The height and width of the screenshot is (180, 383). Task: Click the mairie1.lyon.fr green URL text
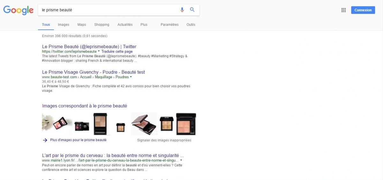[x=110, y=160]
